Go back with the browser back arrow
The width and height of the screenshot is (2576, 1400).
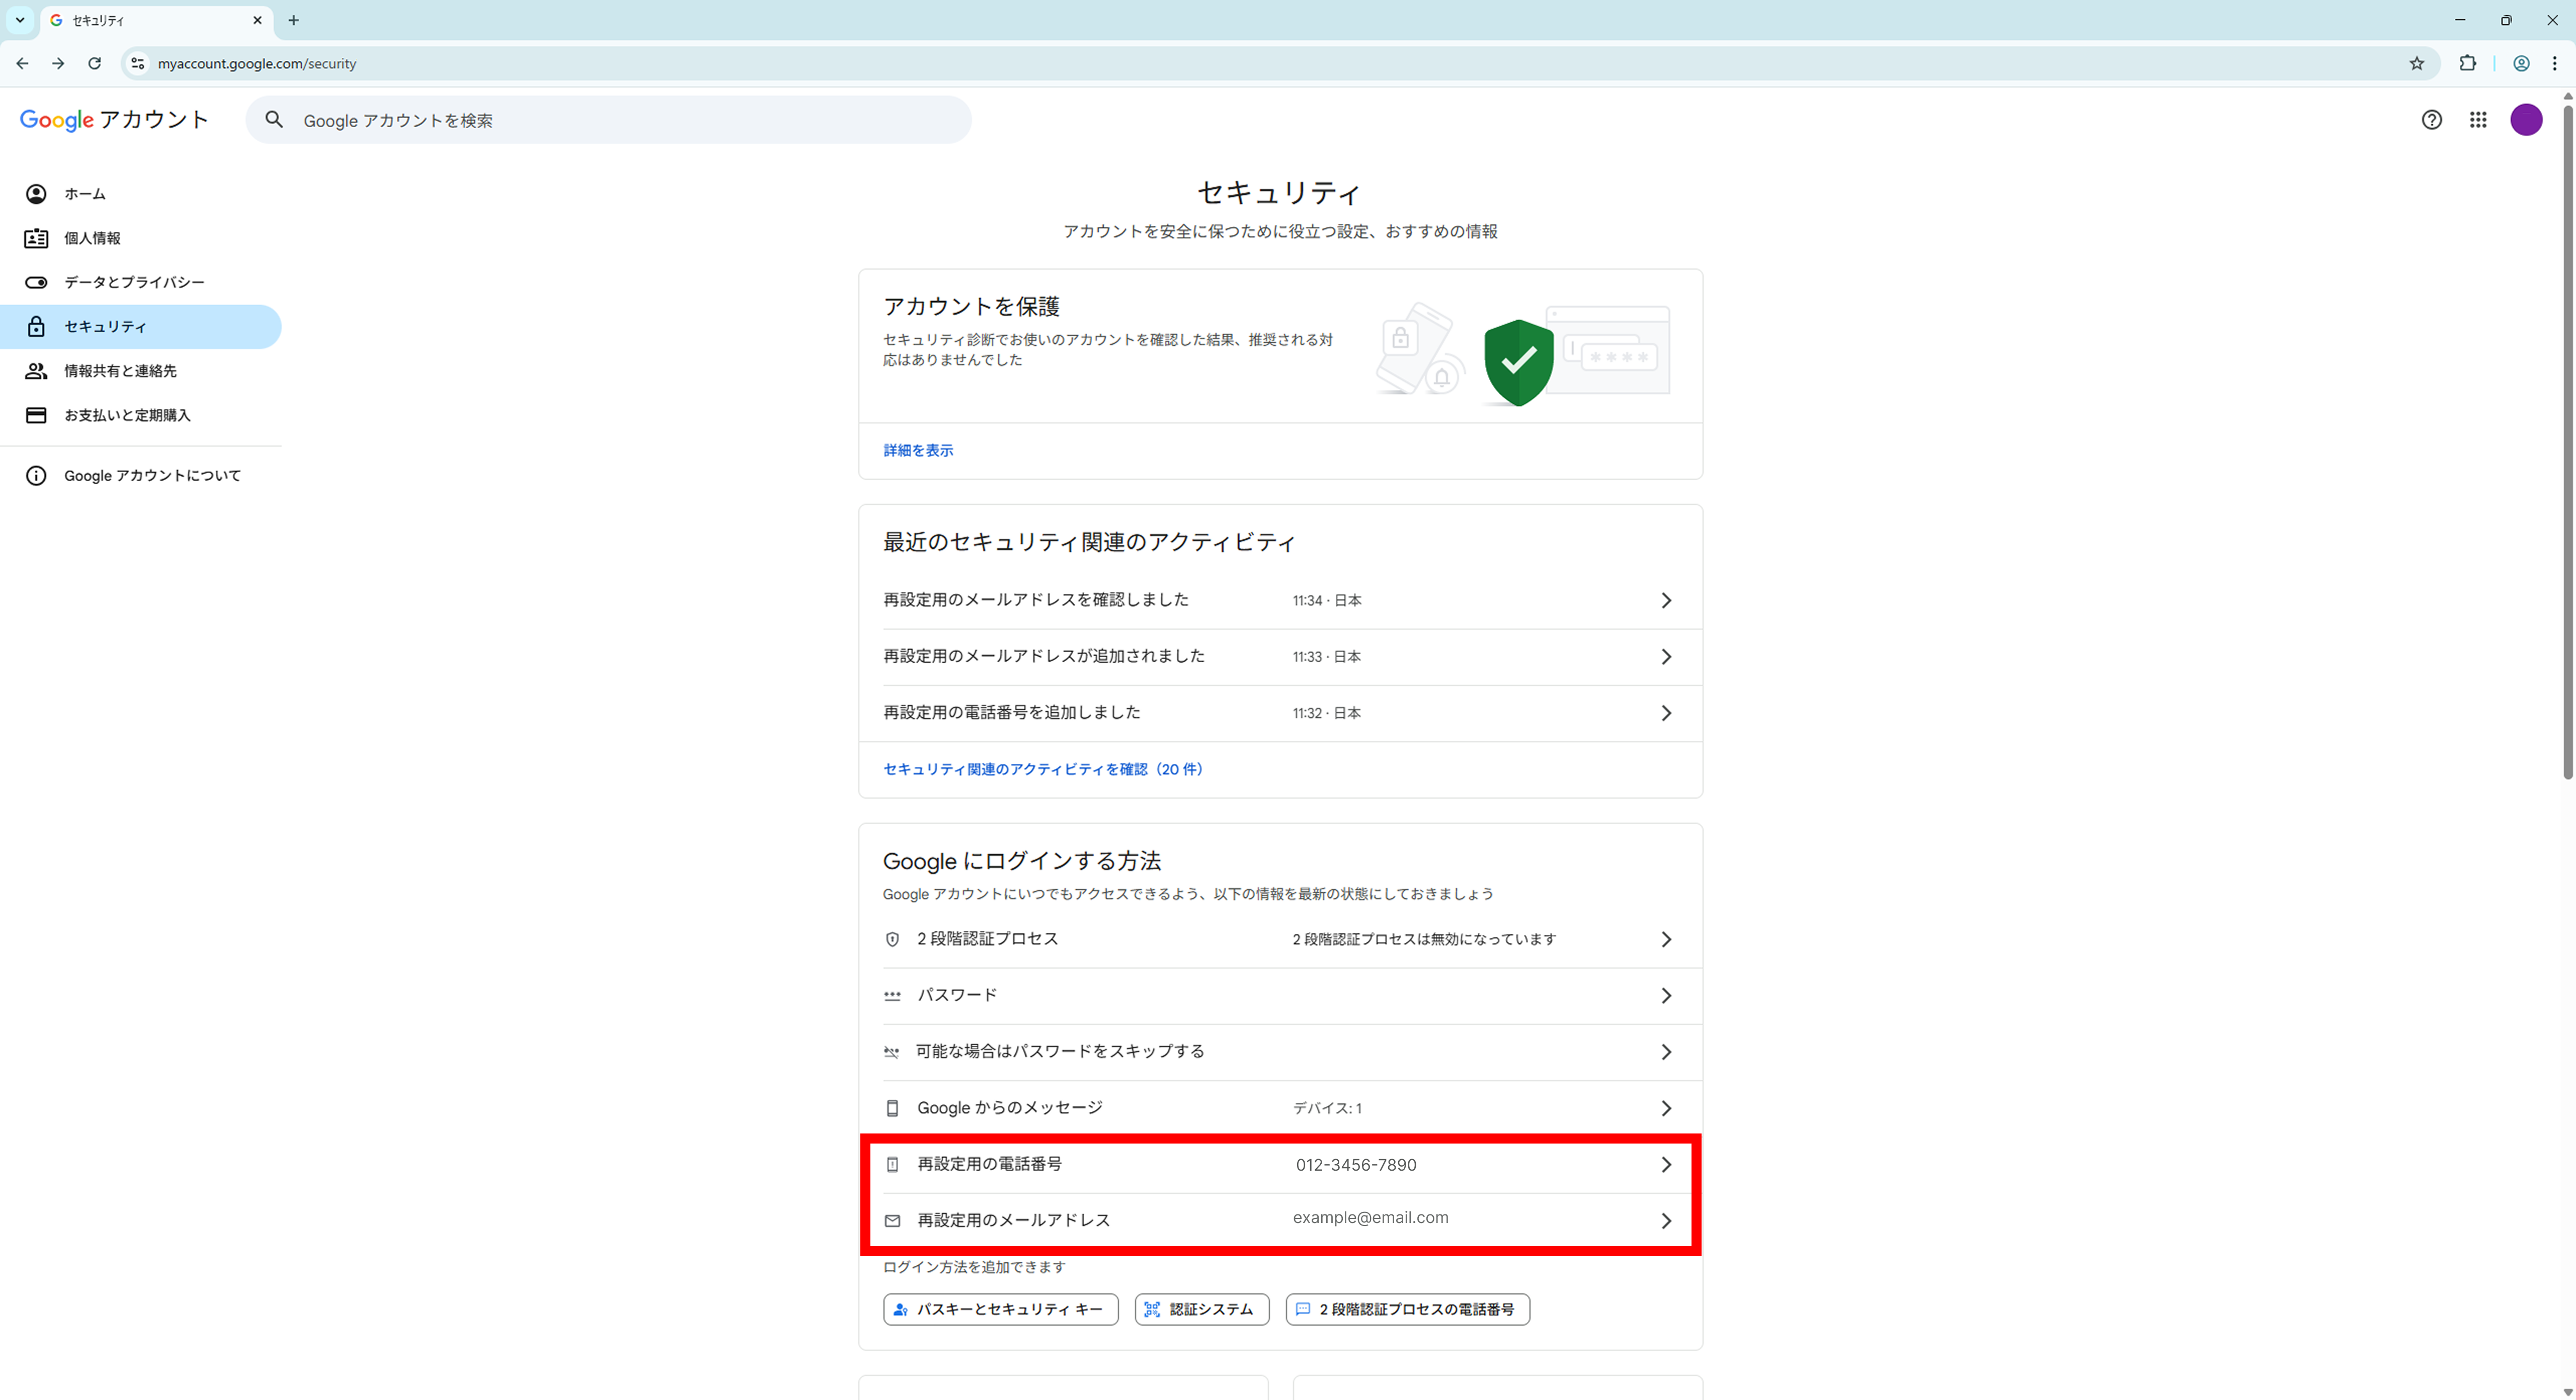point(22,63)
